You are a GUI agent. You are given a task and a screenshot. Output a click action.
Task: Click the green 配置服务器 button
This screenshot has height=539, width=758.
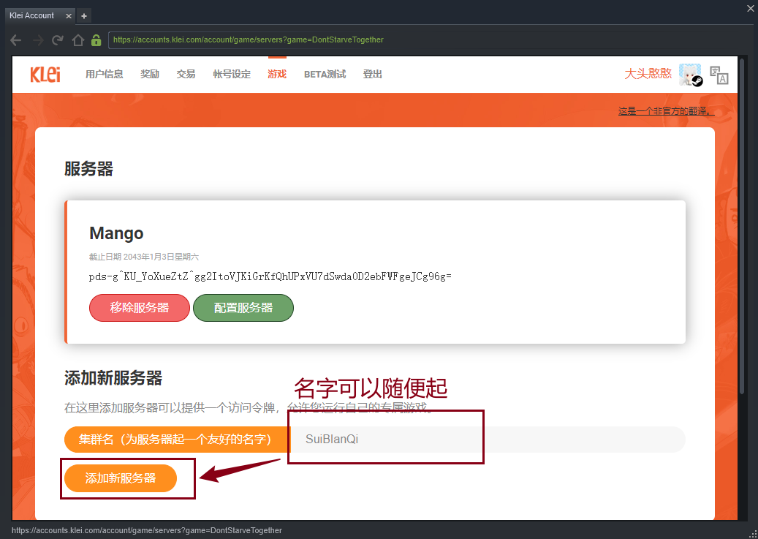click(243, 308)
